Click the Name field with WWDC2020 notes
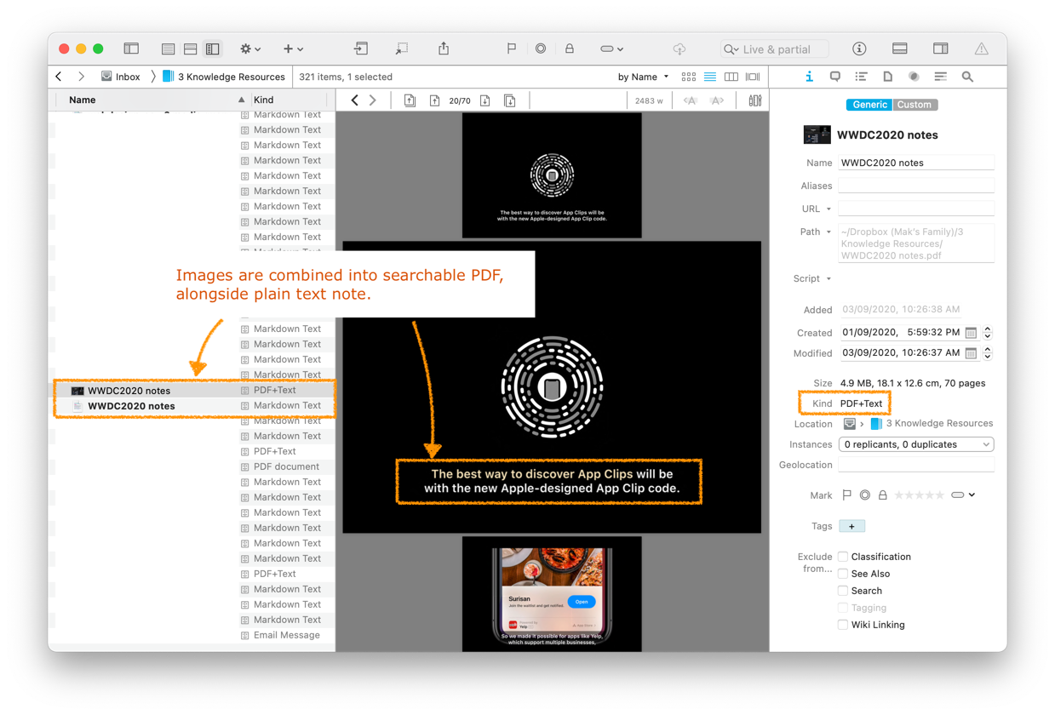Viewport: 1055px width, 715px height. [x=916, y=163]
